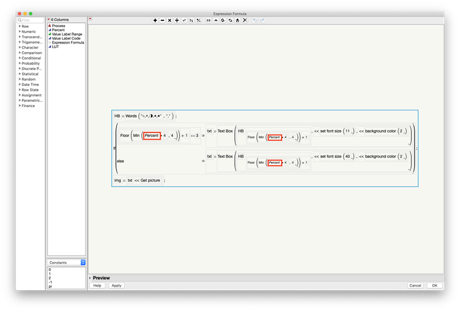Select the pi constant in the list
Viewport: 460px width, 311px height.
pos(50,286)
